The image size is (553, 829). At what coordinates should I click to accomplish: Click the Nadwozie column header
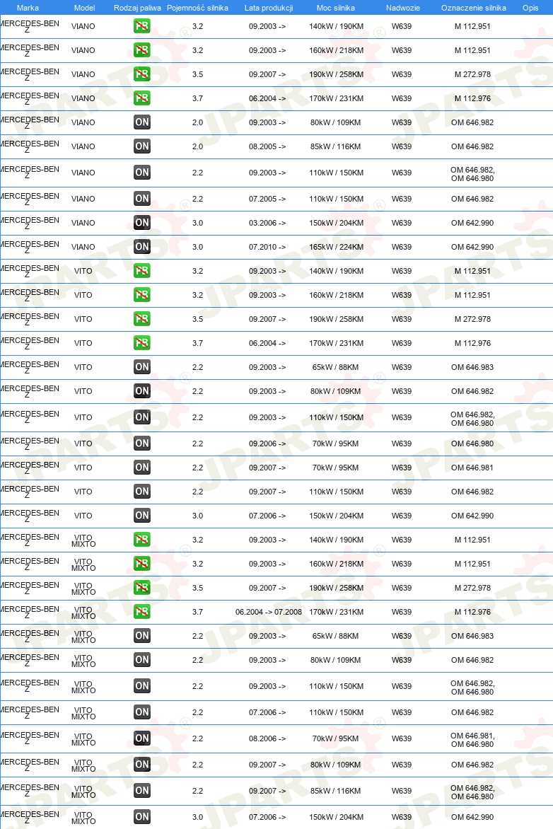point(403,8)
